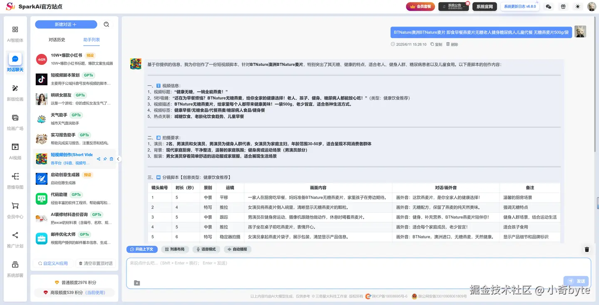
Task: Click the search magnifier beside 新建对话
Action: click(106, 25)
